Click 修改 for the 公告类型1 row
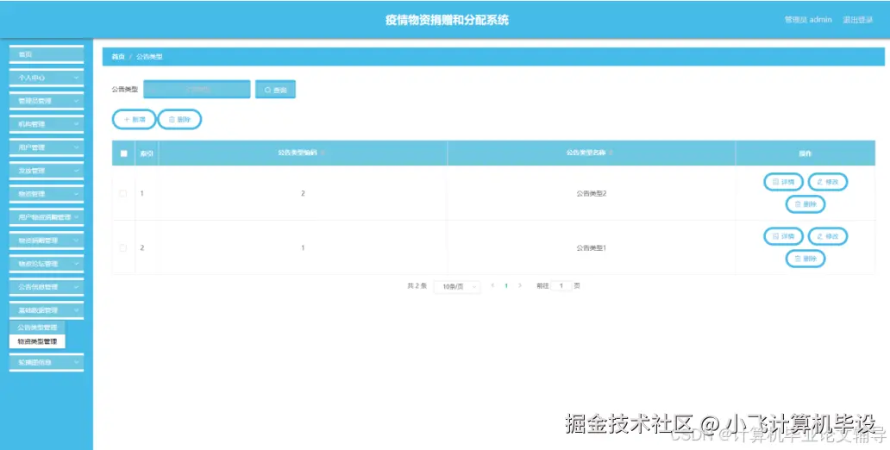 tap(828, 236)
